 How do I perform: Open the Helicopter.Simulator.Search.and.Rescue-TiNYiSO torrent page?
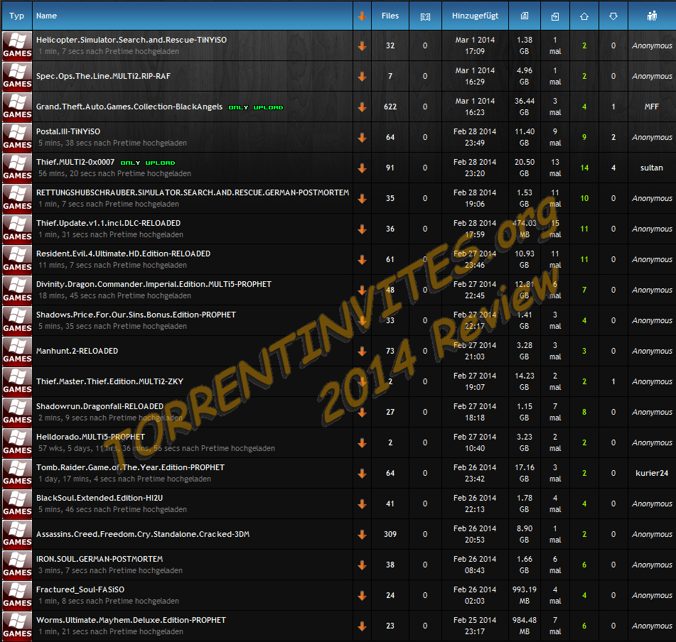click(132, 40)
